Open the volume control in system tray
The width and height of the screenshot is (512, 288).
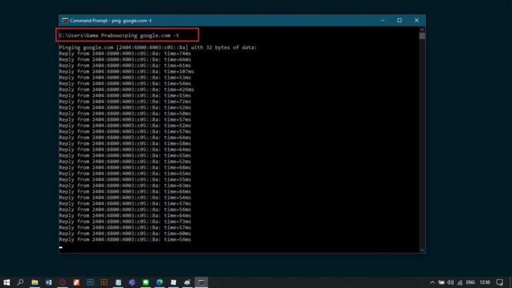coord(451,282)
